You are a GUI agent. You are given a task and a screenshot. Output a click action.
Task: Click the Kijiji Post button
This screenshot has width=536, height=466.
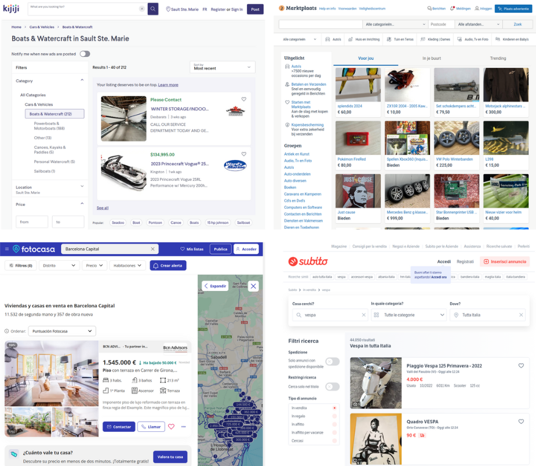(255, 9)
